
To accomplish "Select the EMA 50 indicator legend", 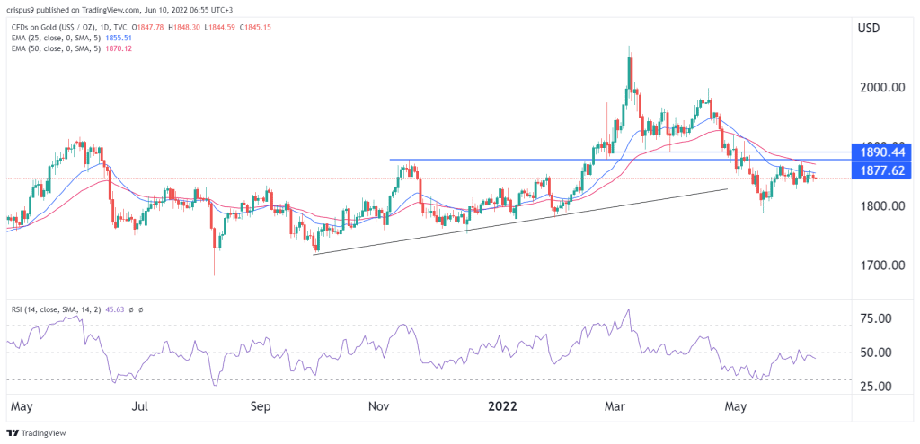I will pyautogui.click(x=57, y=48).
